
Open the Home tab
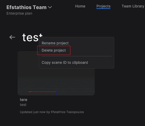tap(80, 6)
